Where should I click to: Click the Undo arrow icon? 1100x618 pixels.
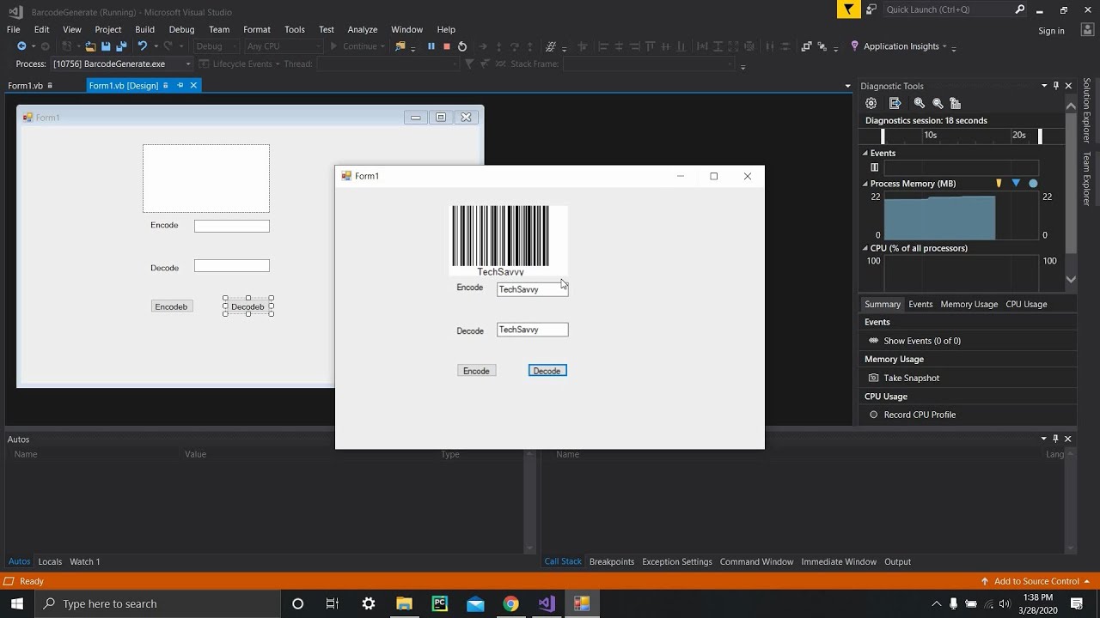point(143,46)
